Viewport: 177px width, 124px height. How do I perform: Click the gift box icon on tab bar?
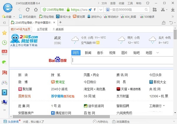163,23
